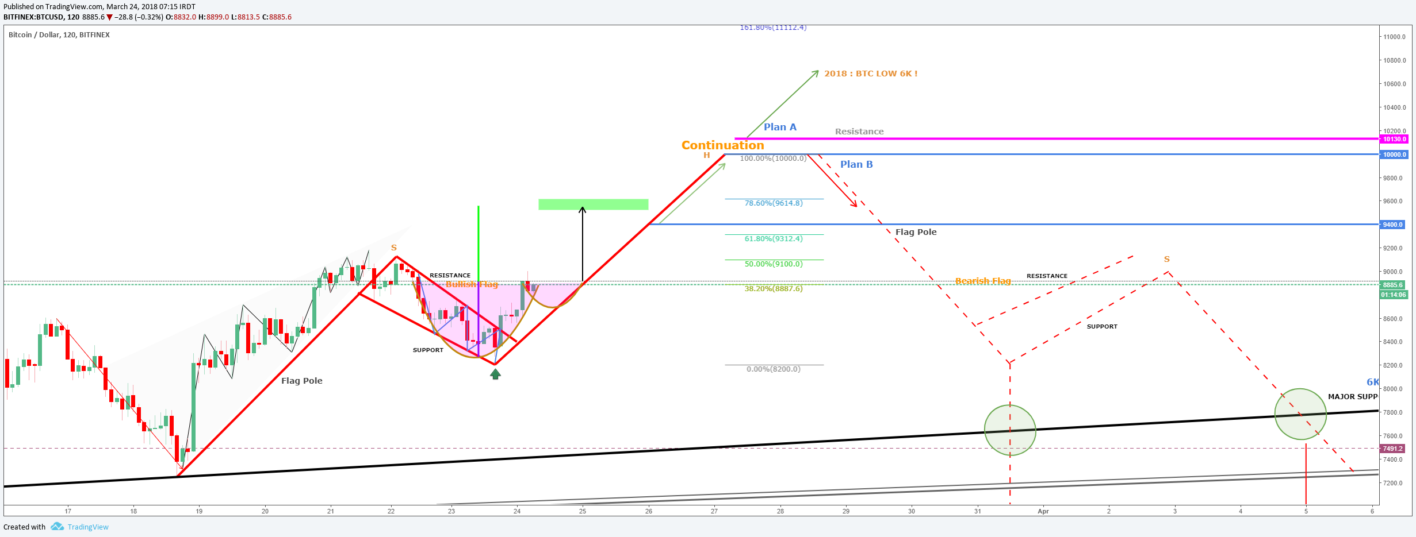Click the 'Bullish Flag' annotation
Viewport: 1416px width, 537px height.
click(x=472, y=284)
